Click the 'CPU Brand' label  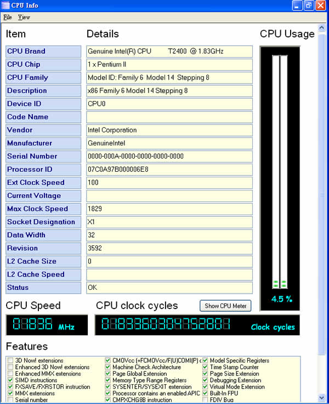point(26,51)
